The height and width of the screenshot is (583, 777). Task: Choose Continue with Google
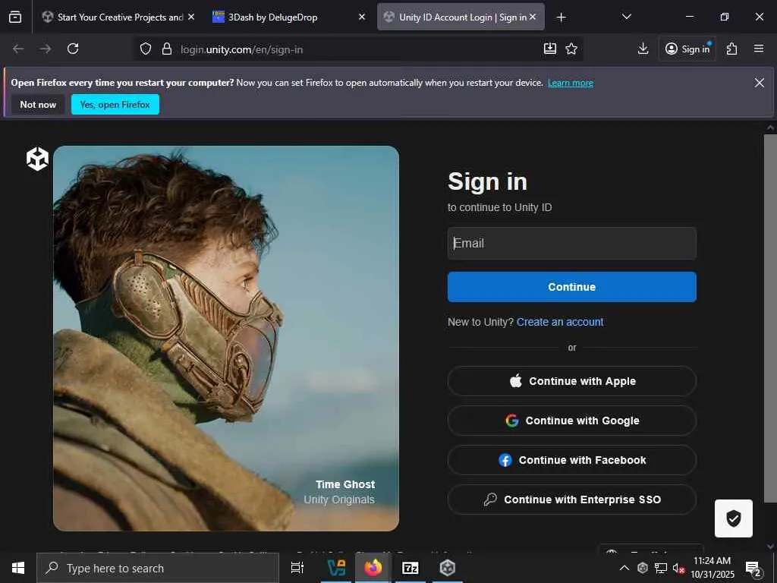[572, 421]
